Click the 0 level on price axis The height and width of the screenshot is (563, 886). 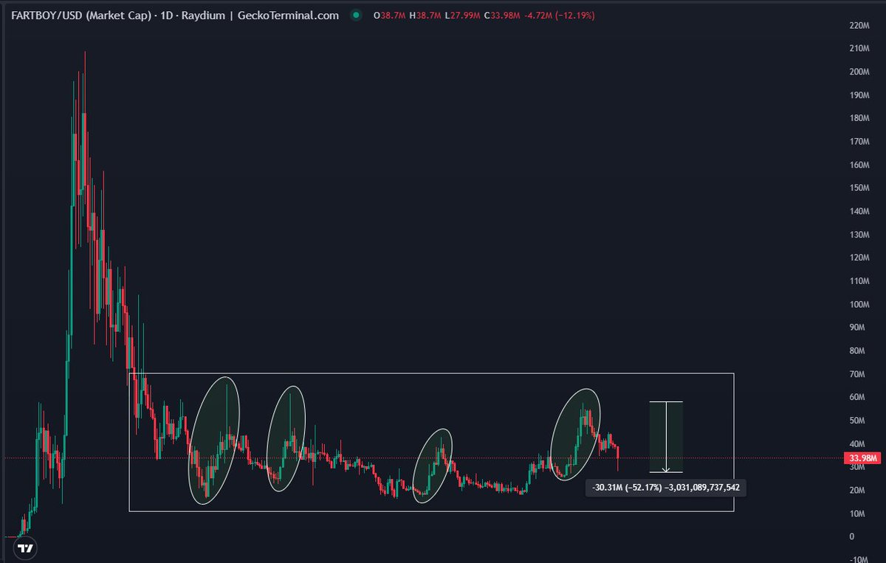tap(852, 536)
